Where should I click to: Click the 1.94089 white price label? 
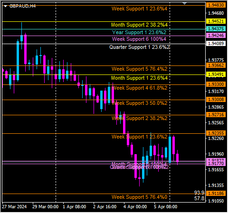click(216, 43)
